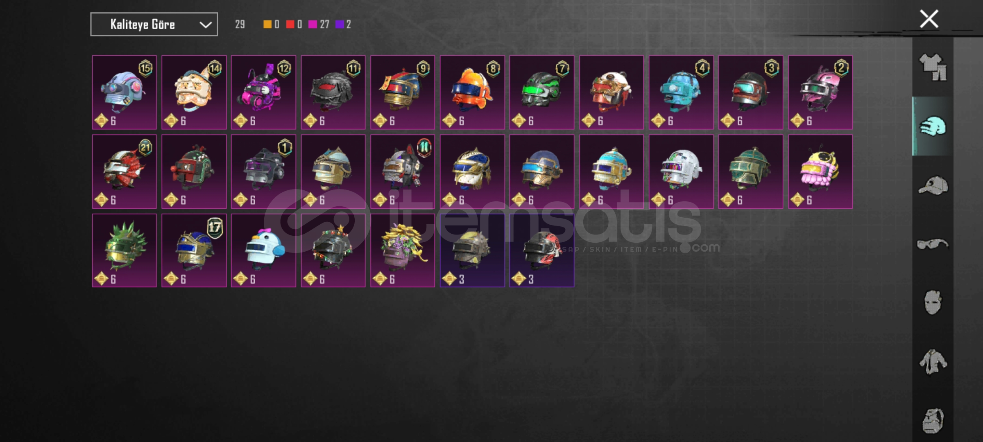Viewport: 983px width, 442px height.
Task: Select the cap headwear category icon
Action: point(933,185)
